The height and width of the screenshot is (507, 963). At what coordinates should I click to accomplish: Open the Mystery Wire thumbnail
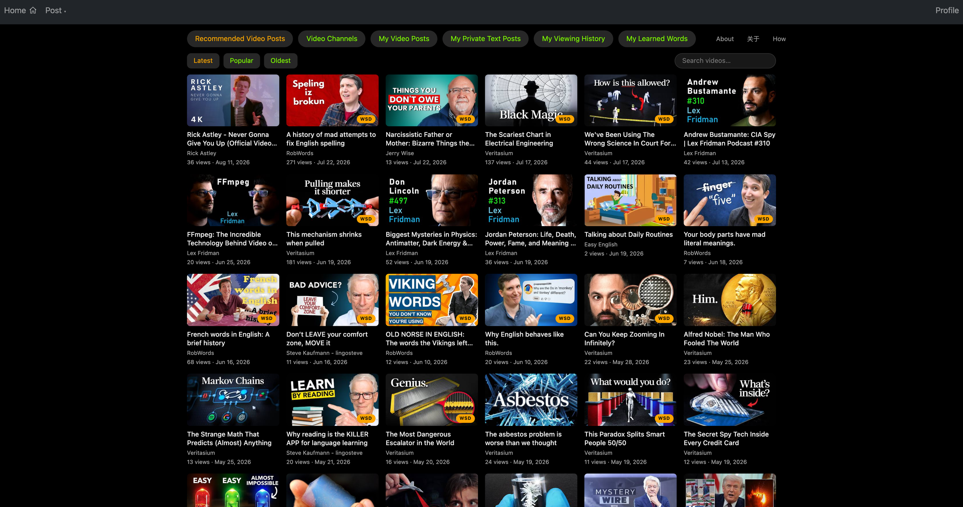630,490
